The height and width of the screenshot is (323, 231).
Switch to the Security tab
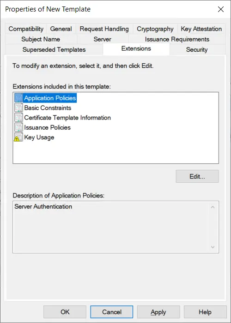coord(197,50)
